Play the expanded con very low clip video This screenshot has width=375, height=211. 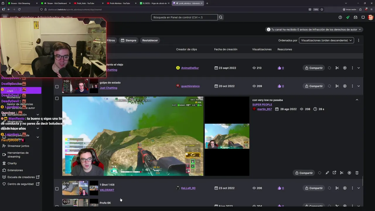tap(133, 136)
